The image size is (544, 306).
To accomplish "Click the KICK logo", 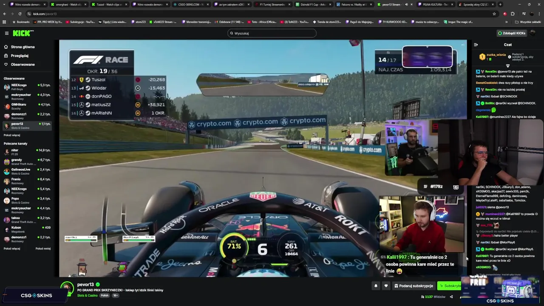I will click(x=23, y=33).
